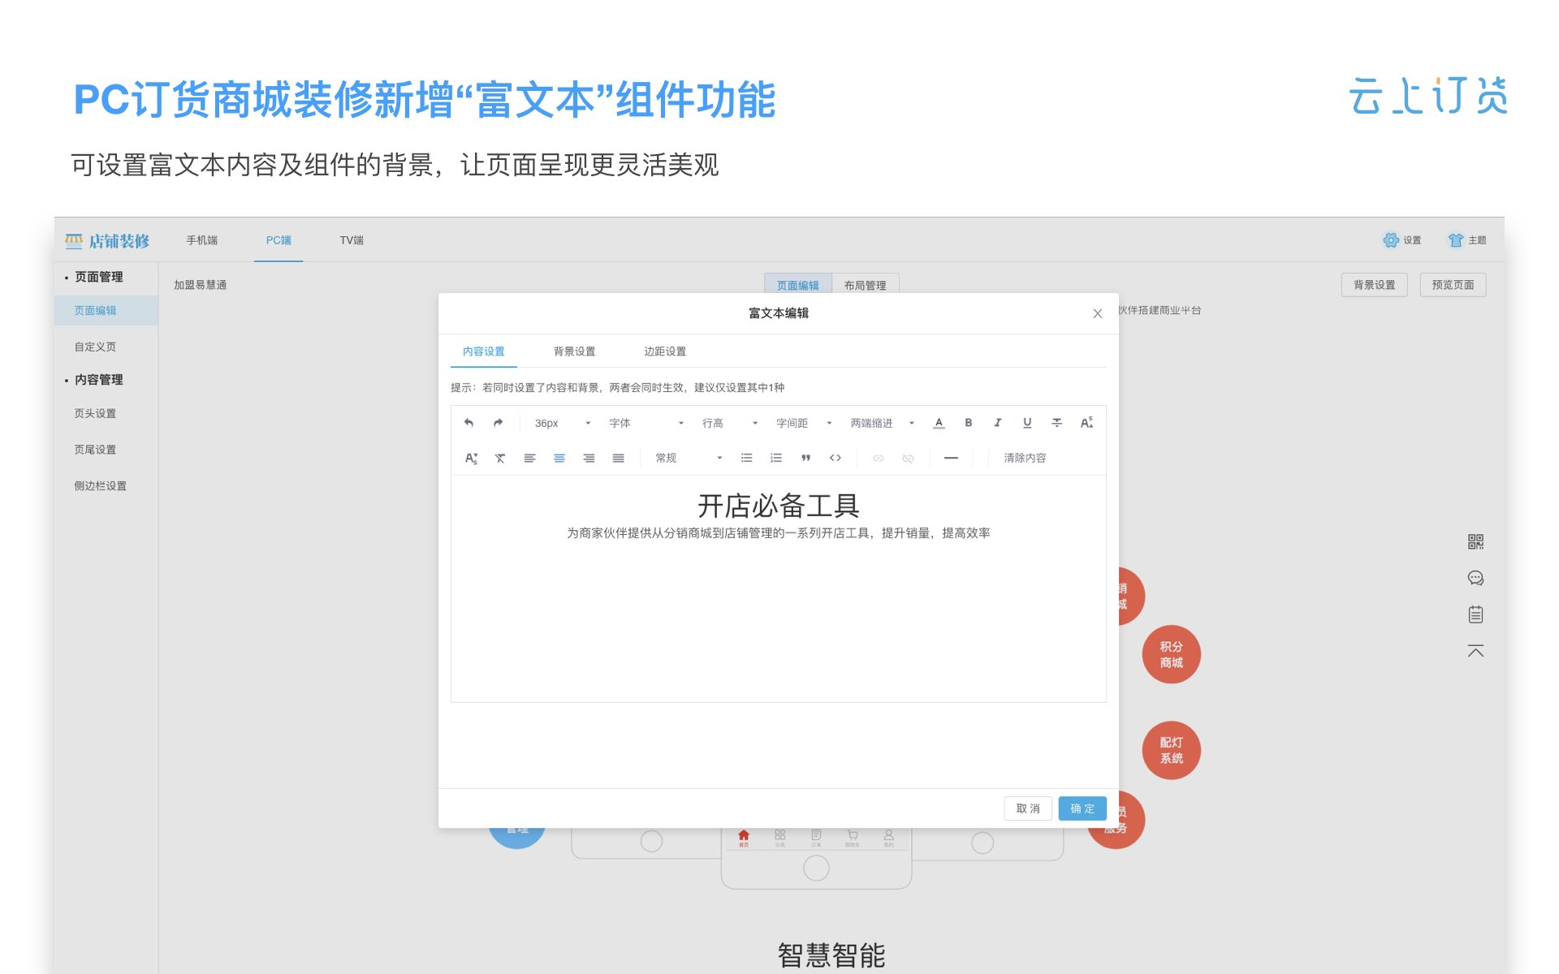This screenshot has height=974, width=1559.
Task: Select the TV端 tab
Action: tap(352, 240)
